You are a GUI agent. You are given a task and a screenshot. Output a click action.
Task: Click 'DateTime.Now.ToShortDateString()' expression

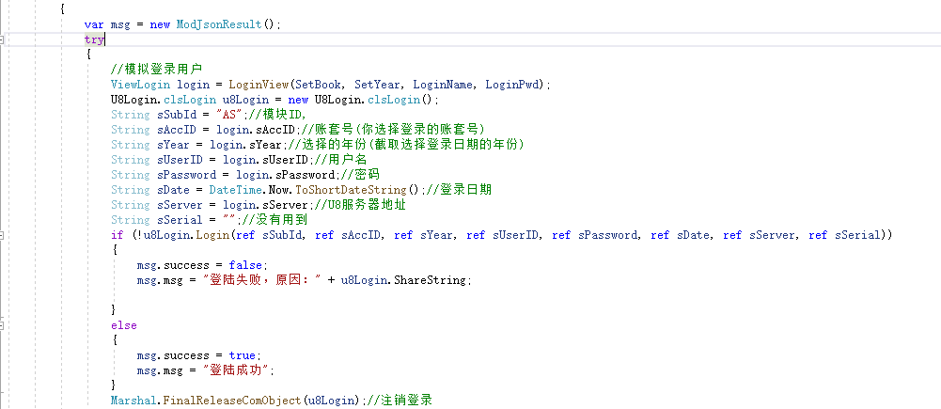click(x=314, y=190)
